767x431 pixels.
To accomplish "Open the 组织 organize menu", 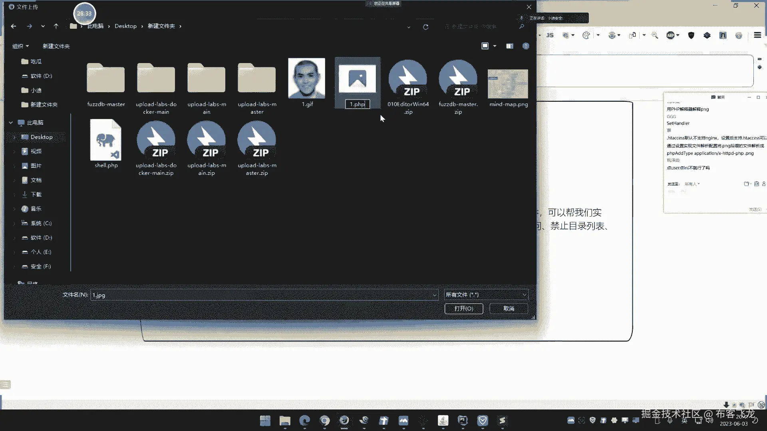I will 20,46.
